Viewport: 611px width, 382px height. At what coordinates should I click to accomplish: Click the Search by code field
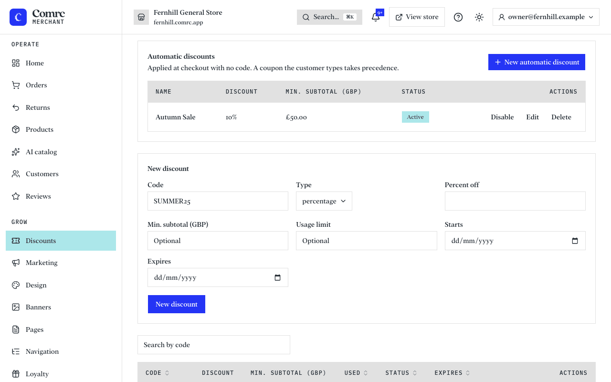[x=214, y=345]
